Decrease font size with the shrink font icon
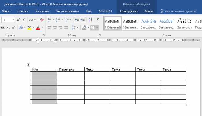The image size is (202, 116). pos(24,20)
